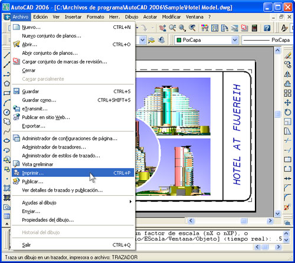Screen dimensions: 295x263
Task: Open the Properties palette icon
Action: [205, 28]
